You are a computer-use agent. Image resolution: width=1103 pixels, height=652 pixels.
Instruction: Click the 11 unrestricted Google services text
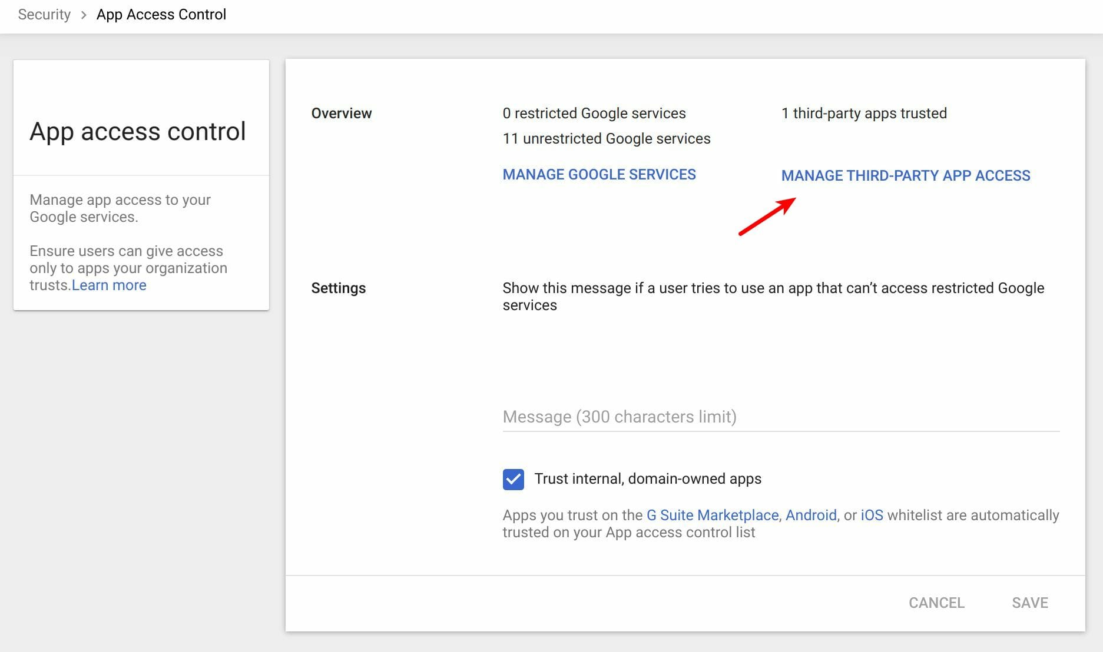[x=605, y=139]
